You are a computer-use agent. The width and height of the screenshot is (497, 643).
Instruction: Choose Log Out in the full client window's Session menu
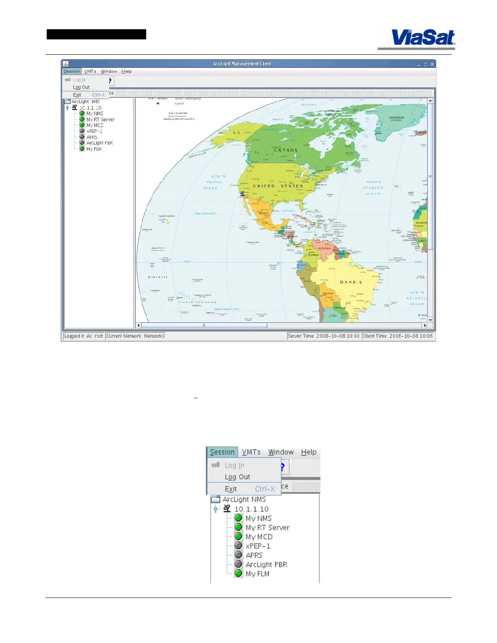[86, 87]
